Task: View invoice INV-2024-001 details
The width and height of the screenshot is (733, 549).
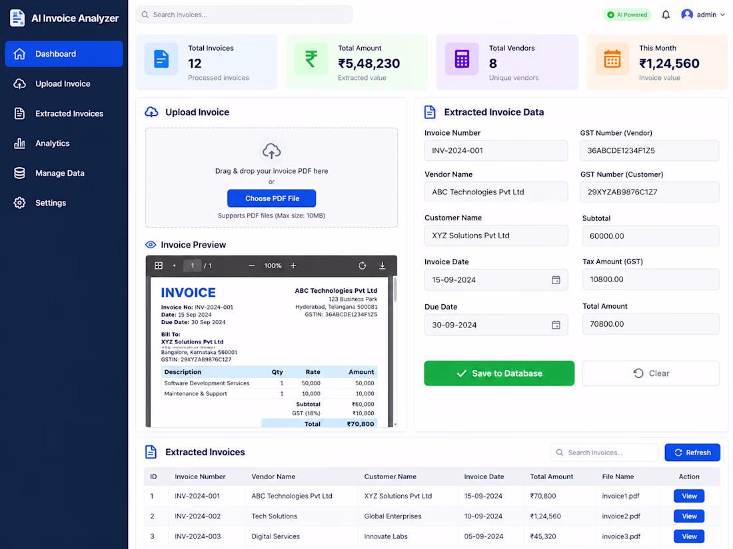Action: tap(689, 496)
